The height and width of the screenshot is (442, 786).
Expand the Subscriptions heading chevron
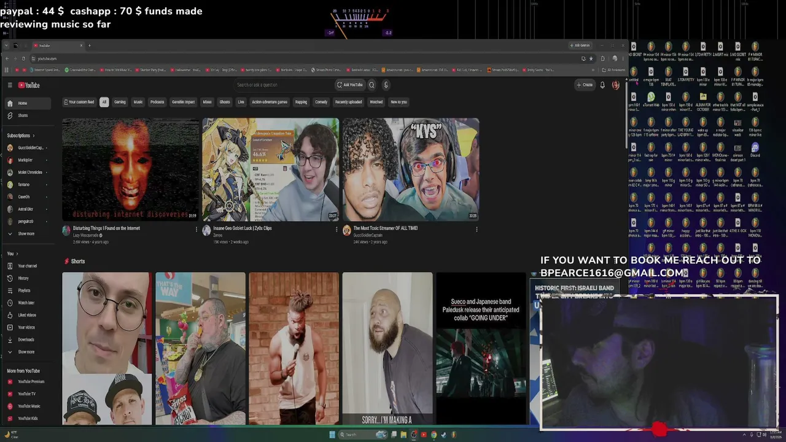[x=33, y=136]
